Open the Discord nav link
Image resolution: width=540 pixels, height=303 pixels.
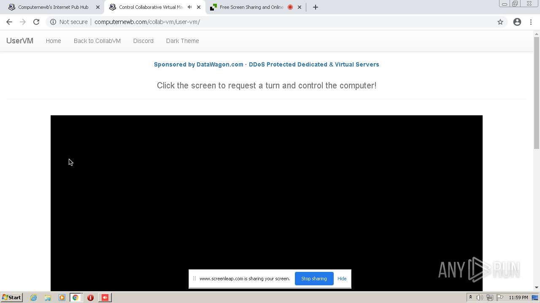point(143,41)
